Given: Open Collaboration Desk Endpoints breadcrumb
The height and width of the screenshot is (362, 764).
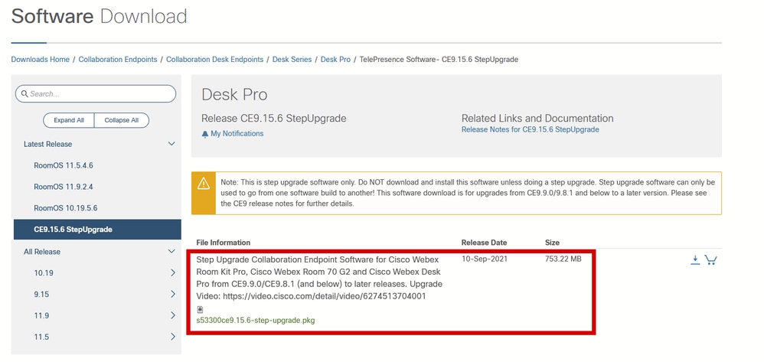Looking at the screenshot, I should 215,60.
